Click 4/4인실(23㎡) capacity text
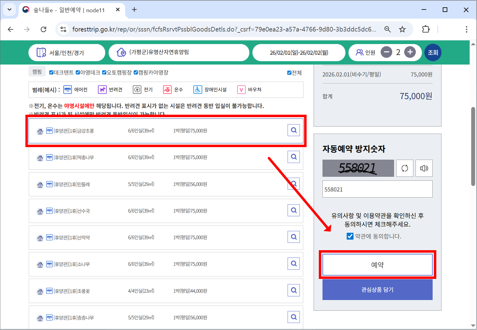The width and height of the screenshot is (477, 330). coord(141,291)
